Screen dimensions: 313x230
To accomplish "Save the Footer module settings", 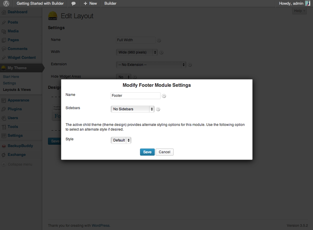I will [148, 152].
